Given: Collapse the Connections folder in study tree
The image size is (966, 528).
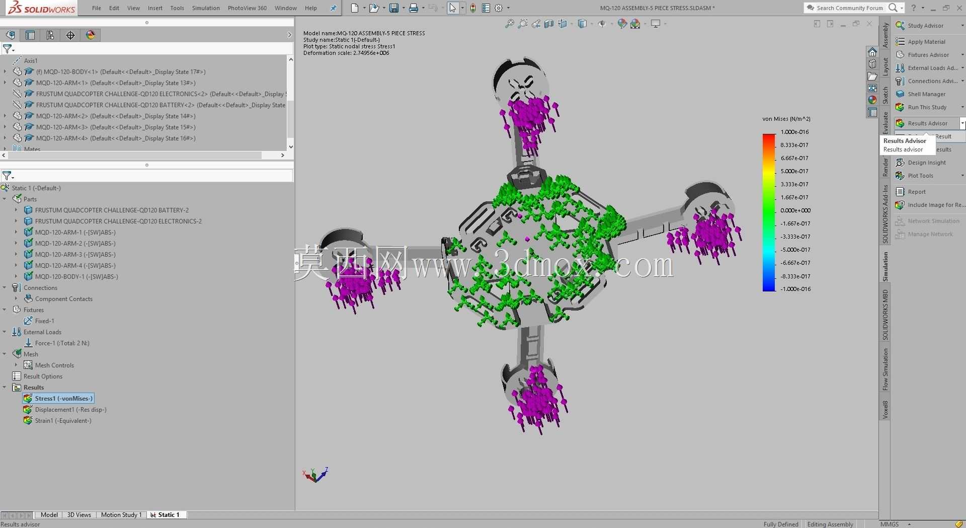Looking at the screenshot, I should [x=5, y=287].
